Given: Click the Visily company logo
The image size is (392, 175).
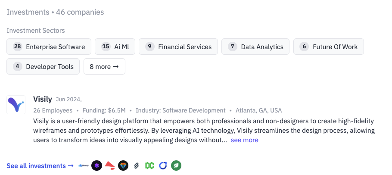Looking at the screenshot, I should point(16,105).
